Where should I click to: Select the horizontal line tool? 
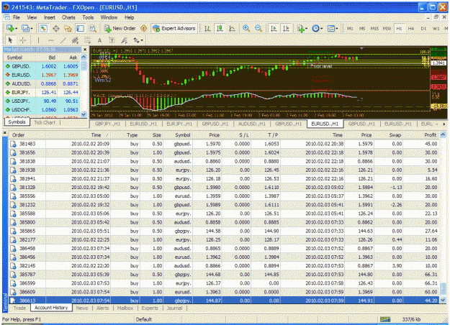coord(51,40)
